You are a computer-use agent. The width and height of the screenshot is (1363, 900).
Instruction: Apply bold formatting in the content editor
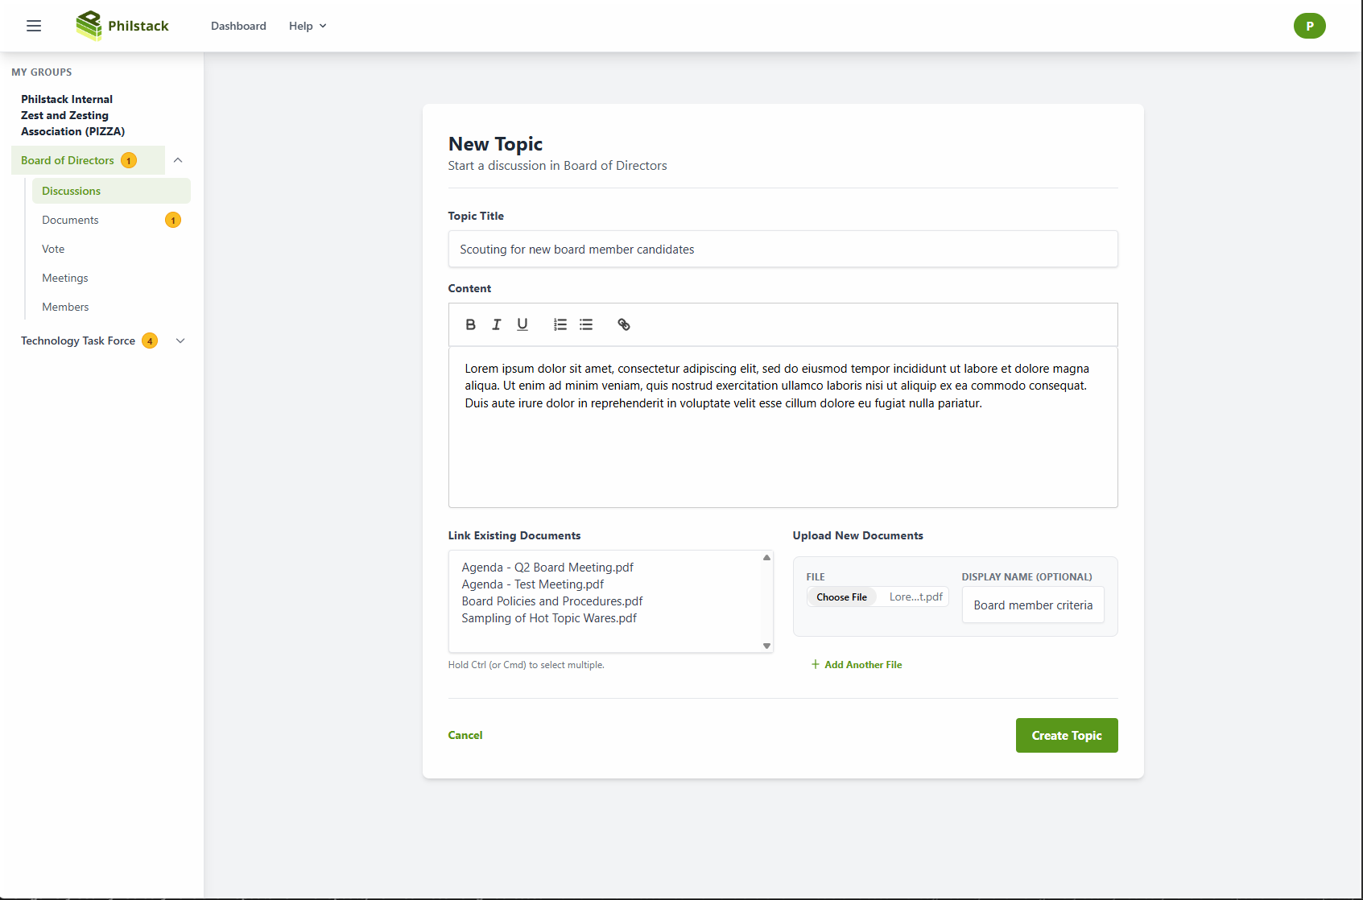(x=470, y=324)
